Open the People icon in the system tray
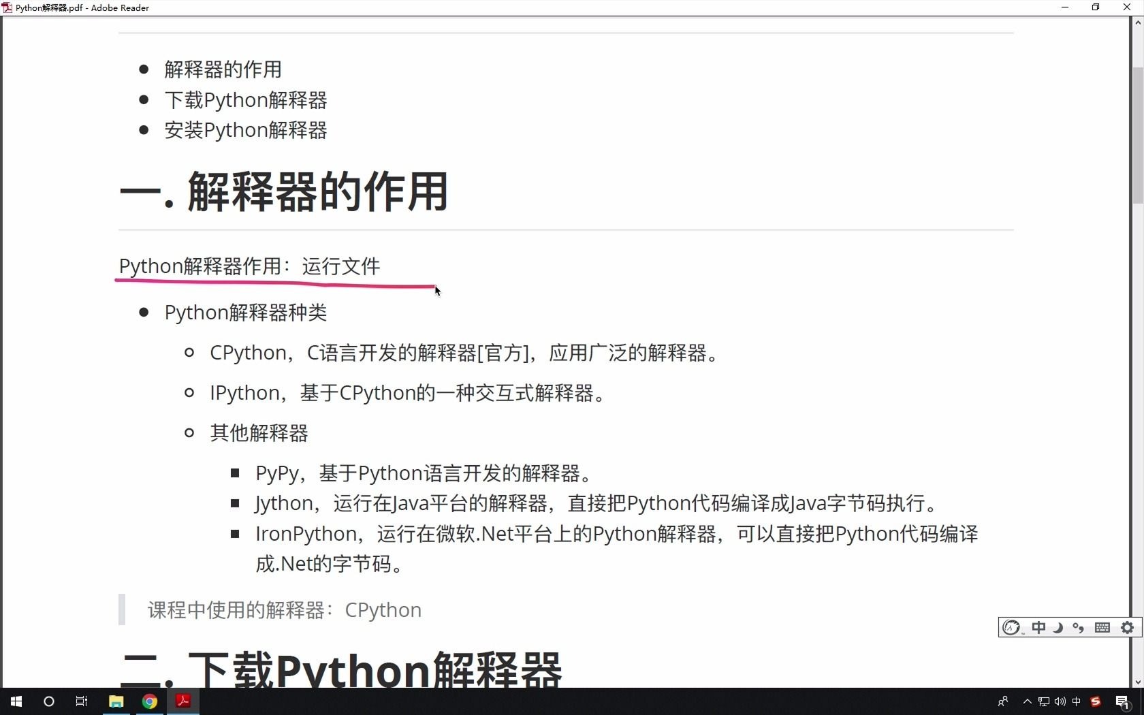1144x715 pixels. 1003,701
